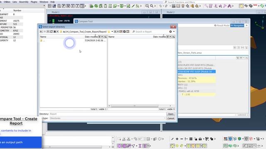Select CAP-FRT-SUSP-MTG row in Compare Tool
This screenshot has width=266, height=149.
pyautogui.click(x=197, y=68)
